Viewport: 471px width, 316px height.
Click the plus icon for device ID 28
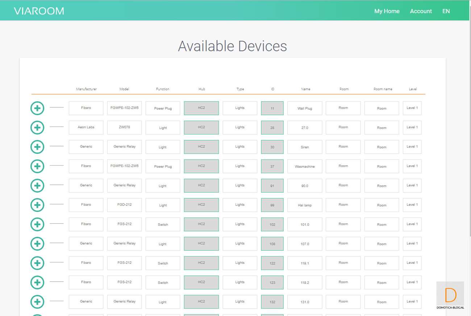coord(37,128)
